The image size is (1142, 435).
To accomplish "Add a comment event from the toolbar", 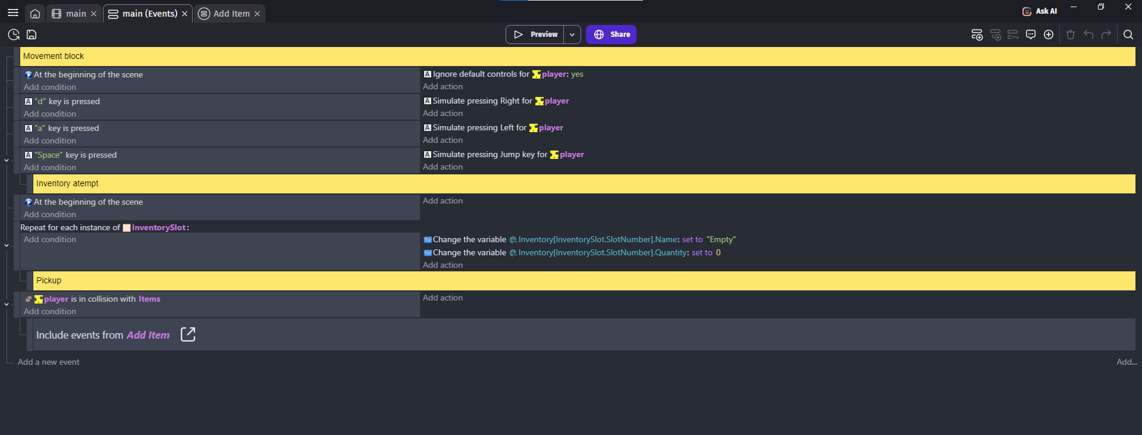I will tap(1031, 35).
